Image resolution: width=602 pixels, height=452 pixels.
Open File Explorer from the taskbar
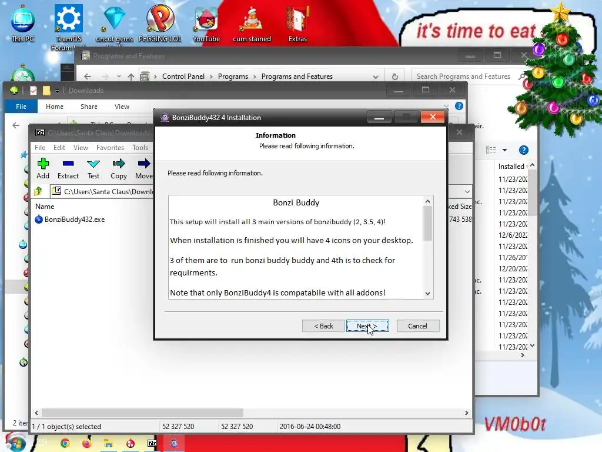tap(108, 443)
